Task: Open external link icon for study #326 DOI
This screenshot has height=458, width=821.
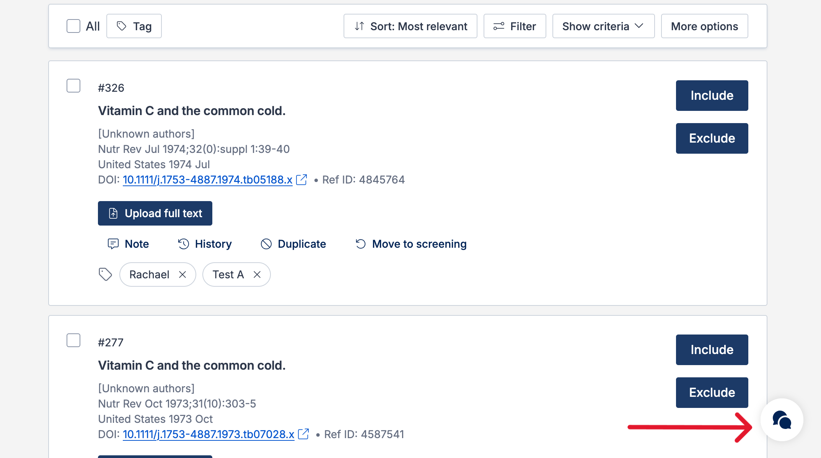Action: pos(301,180)
